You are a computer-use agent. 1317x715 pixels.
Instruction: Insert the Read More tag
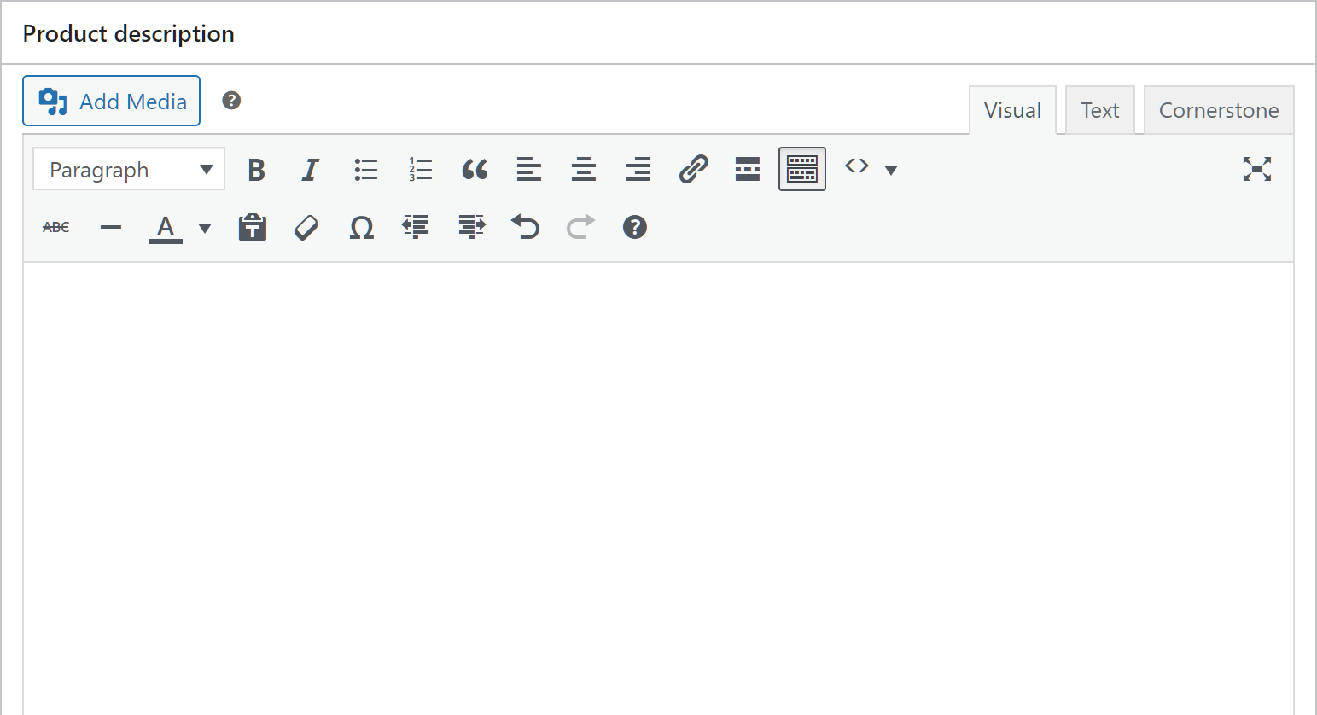[748, 169]
